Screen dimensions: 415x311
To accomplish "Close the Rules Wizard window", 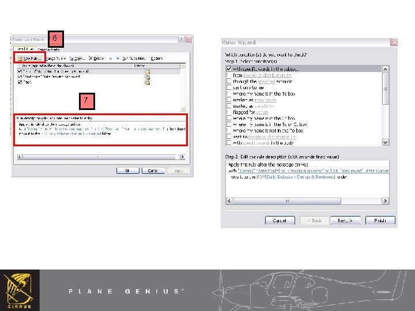I will coord(394,42).
